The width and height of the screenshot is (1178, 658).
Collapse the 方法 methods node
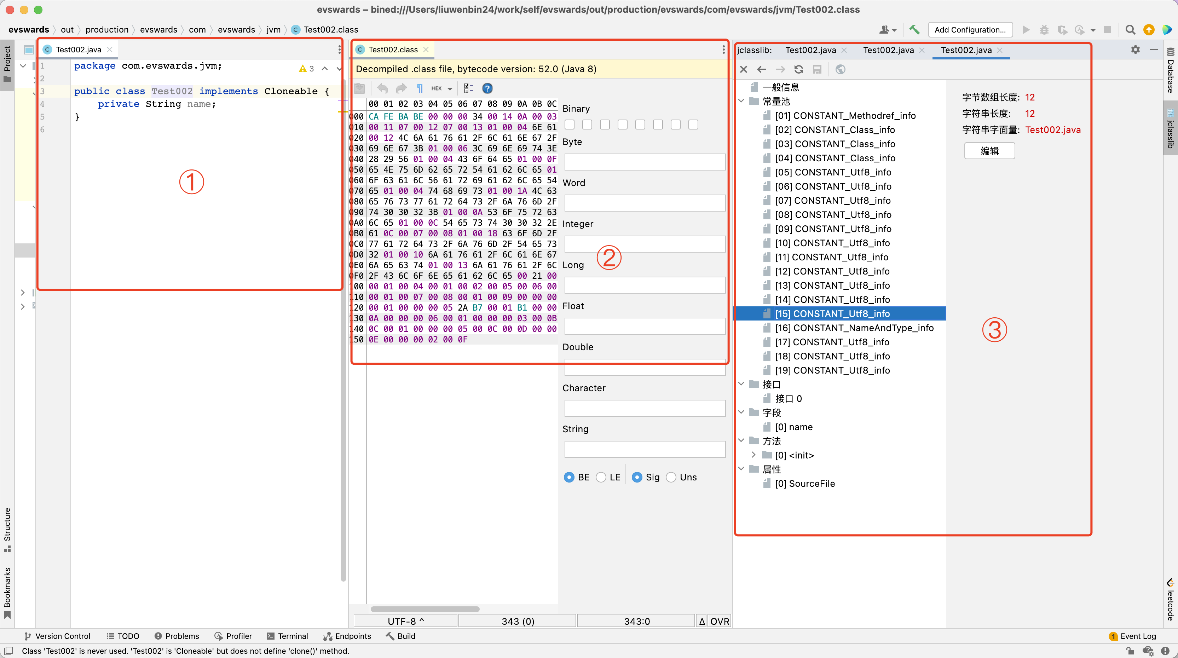coord(741,441)
